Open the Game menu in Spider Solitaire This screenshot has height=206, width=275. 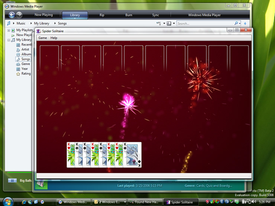(43, 38)
